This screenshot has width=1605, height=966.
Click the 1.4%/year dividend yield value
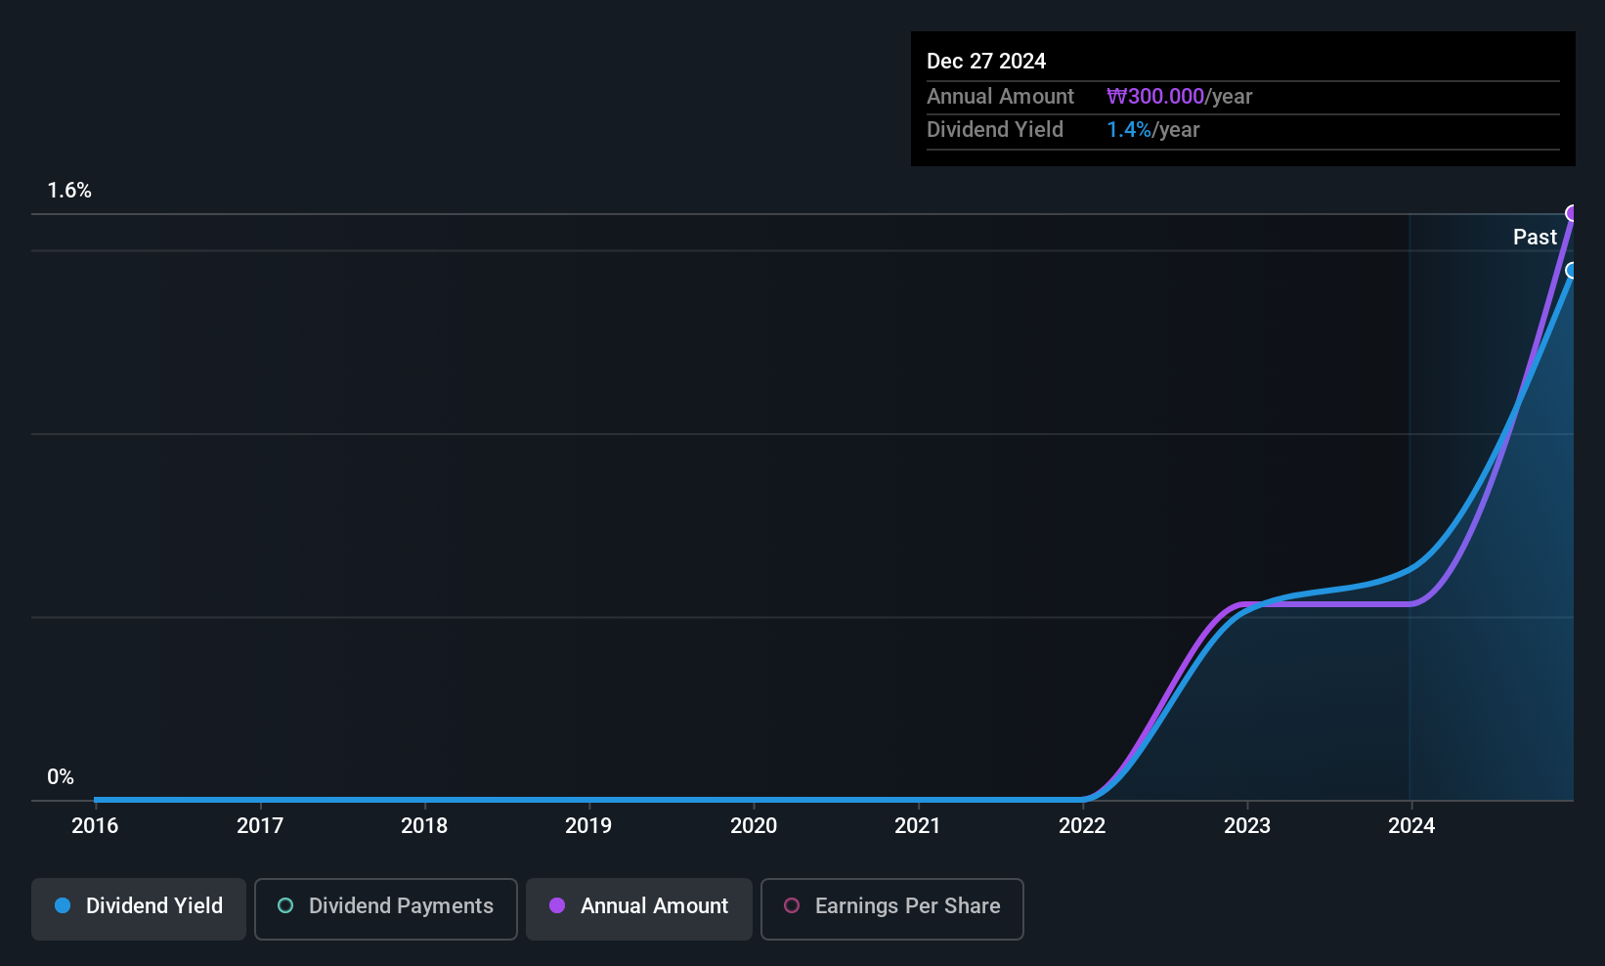click(x=1152, y=130)
